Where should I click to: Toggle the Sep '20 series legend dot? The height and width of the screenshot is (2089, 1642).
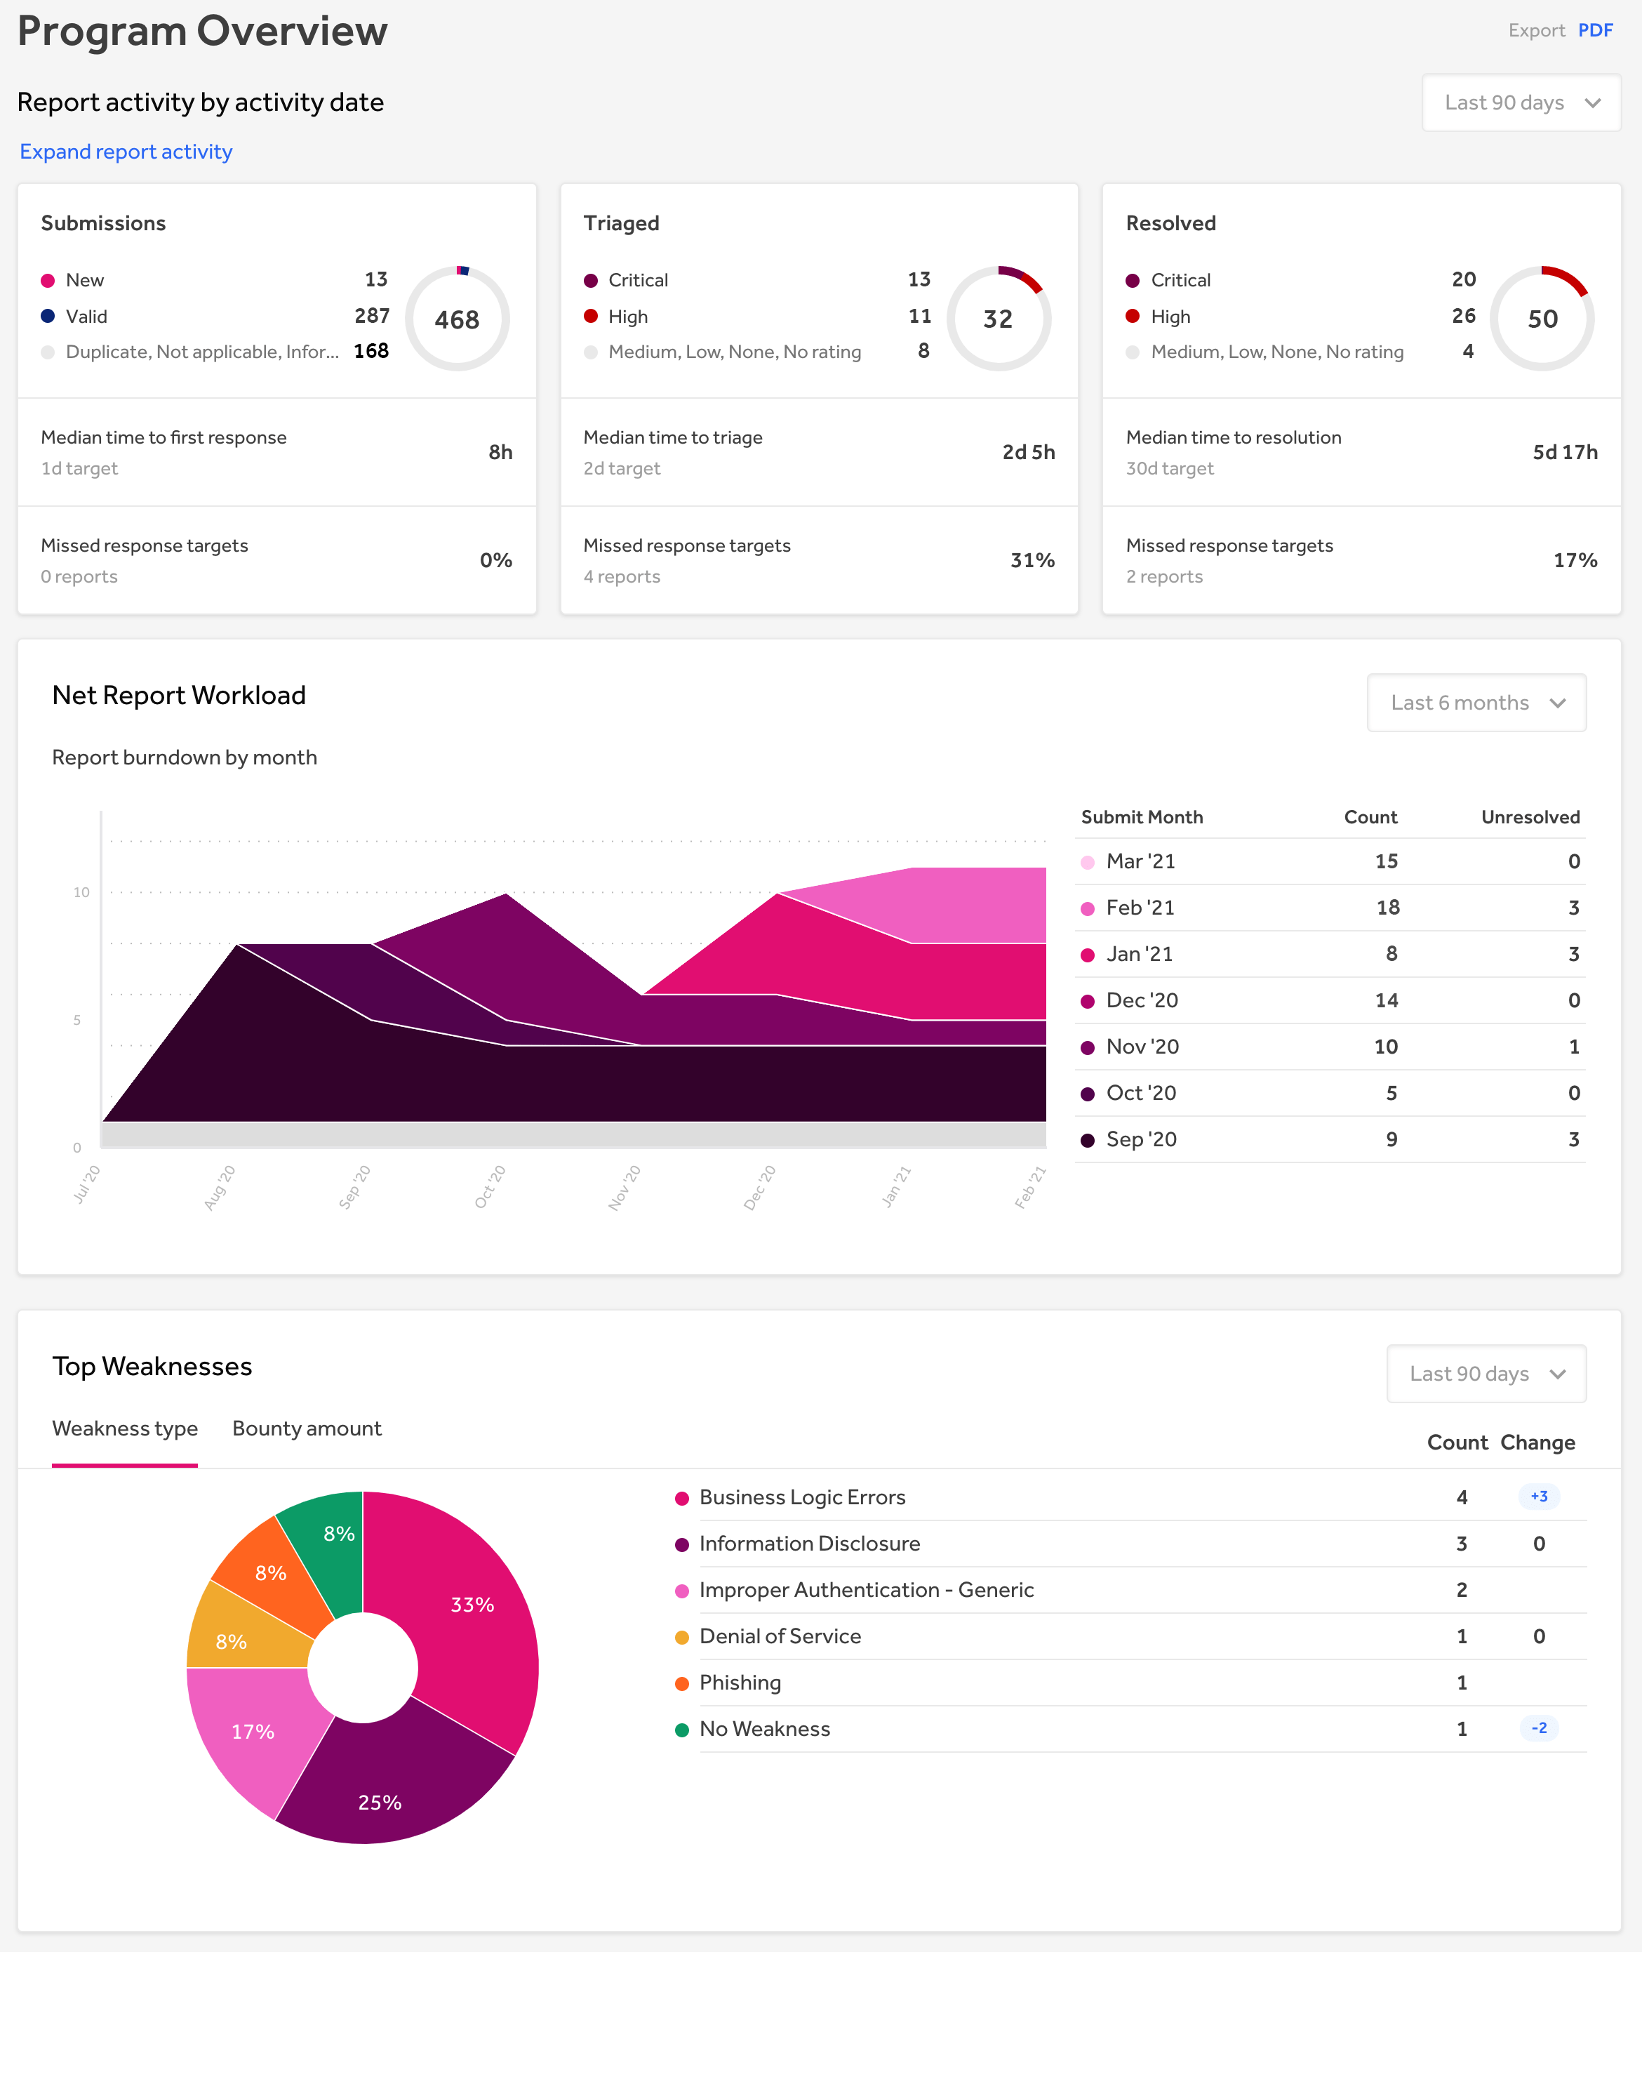pyautogui.click(x=1087, y=1141)
